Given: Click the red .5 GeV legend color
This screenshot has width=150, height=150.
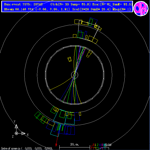Looking at the screenshot, I should pyautogui.click(x=93, y=145).
